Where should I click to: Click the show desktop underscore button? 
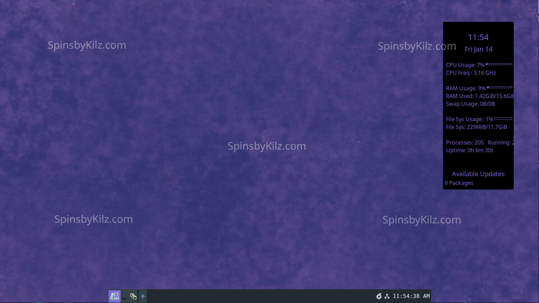124,297
